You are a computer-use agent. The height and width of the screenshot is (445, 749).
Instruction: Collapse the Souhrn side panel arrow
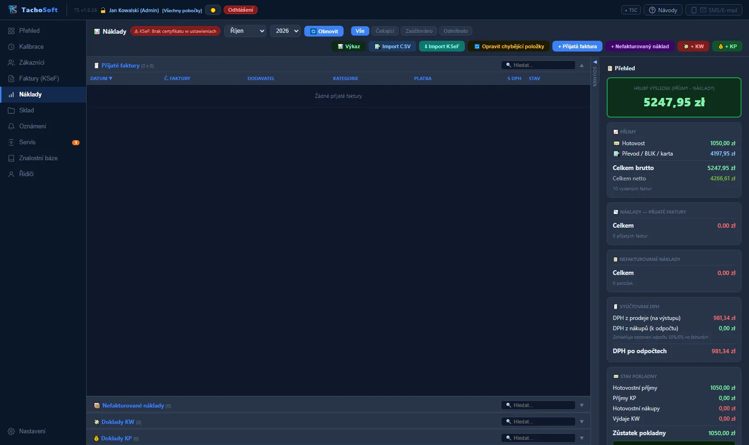click(x=595, y=62)
